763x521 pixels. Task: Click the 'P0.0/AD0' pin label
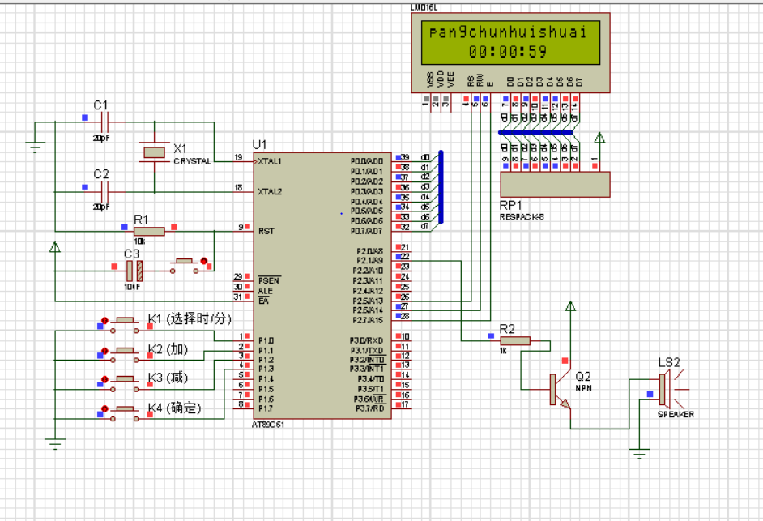pos(367,161)
